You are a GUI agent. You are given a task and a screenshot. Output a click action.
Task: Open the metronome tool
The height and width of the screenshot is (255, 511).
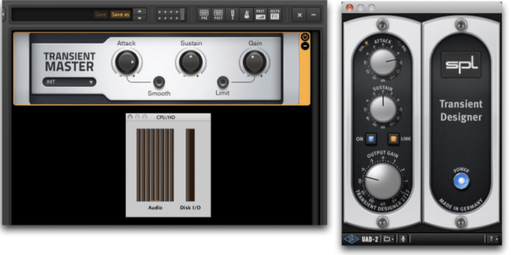pos(246,15)
